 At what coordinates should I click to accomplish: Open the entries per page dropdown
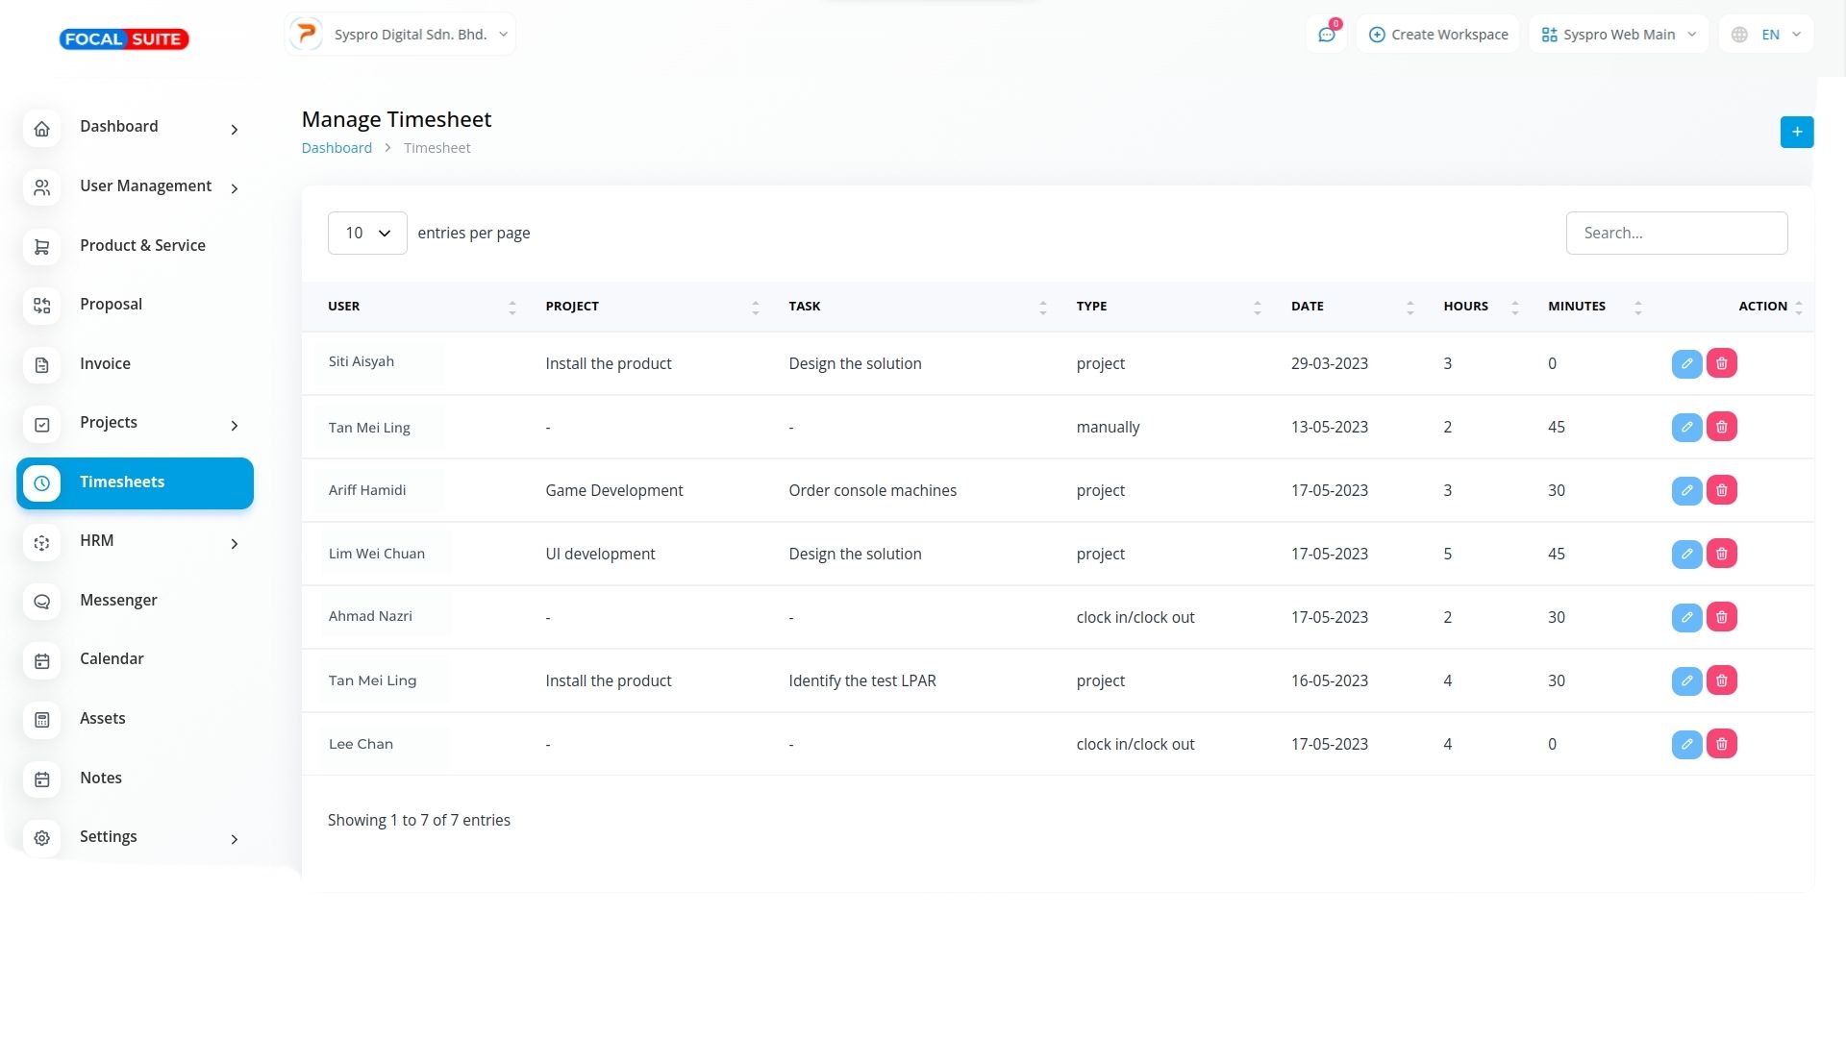click(x=367, y=233)
